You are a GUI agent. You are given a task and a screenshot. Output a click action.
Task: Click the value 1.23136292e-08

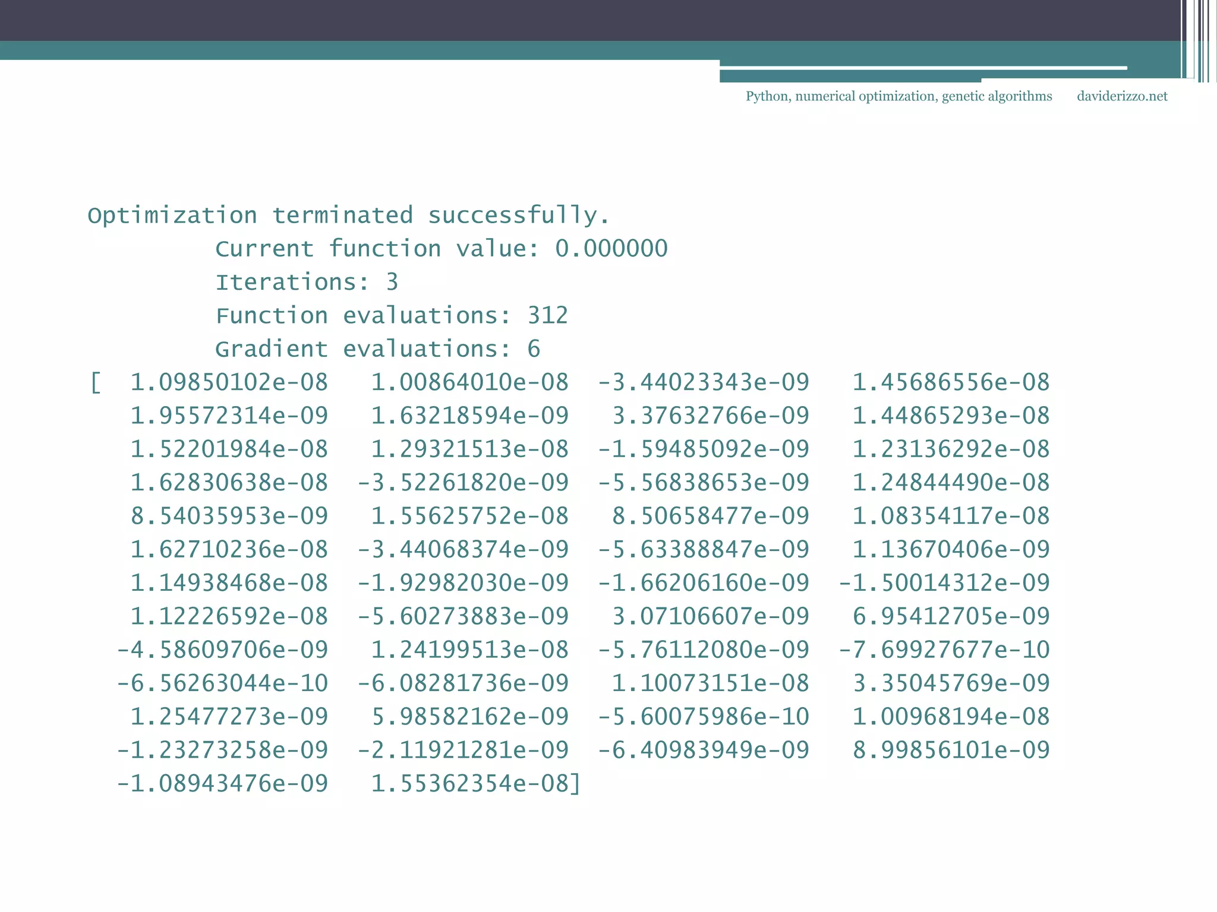[x=951, y=449]
